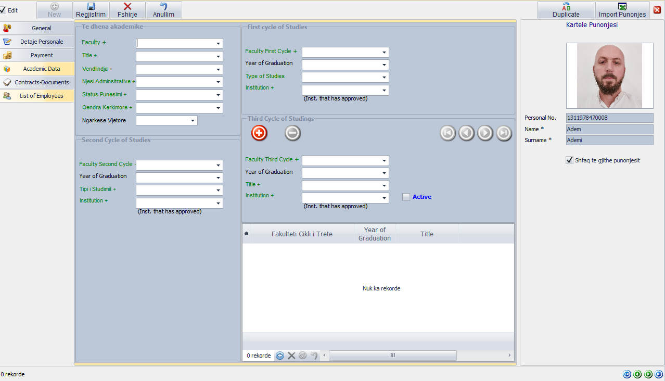Click the red plus add record icon
Image resolution: width=665 pixels, height=381 pixels.
pyautogui.click(x=259, y=133)
